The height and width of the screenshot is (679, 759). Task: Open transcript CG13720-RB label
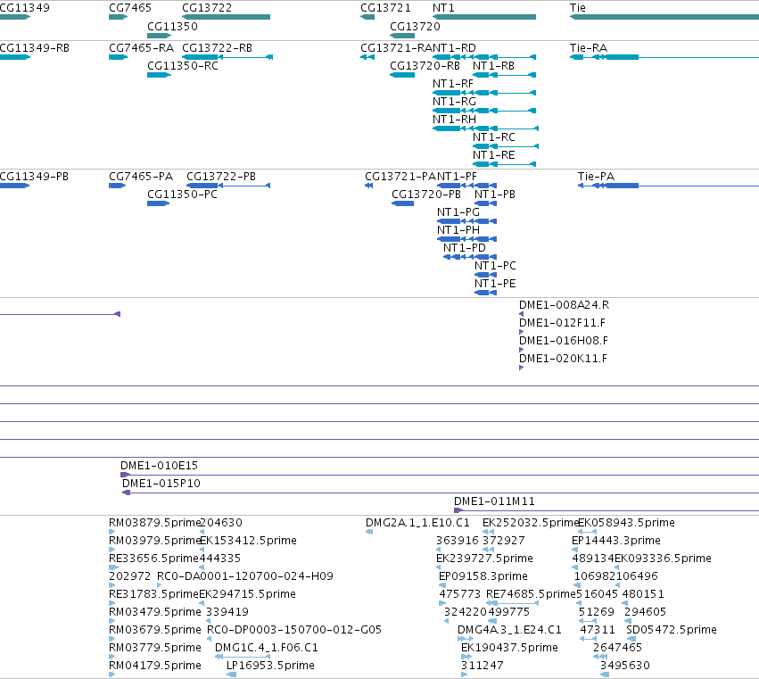425,65
